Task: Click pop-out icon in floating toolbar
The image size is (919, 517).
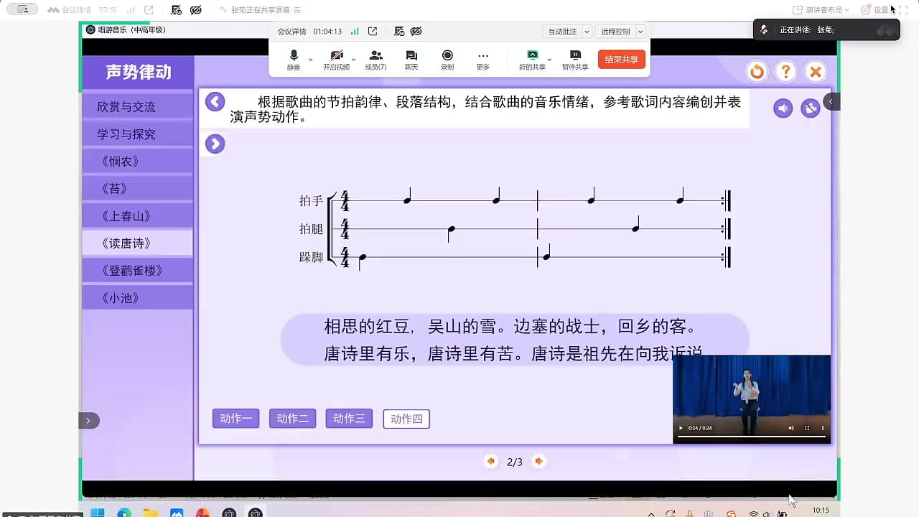Action: click(373, 32)
